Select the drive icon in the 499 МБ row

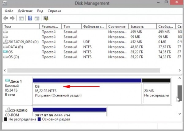click(x=6, y=32)
